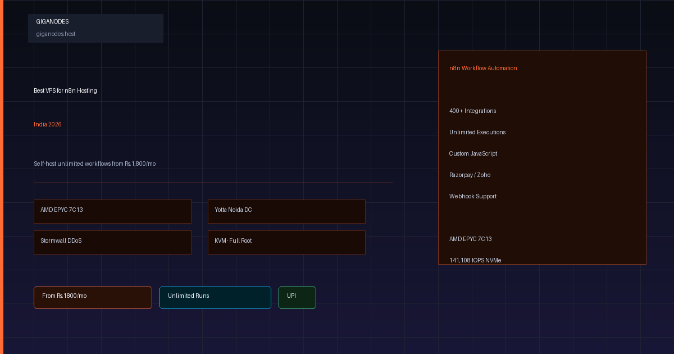Click the green UPI badge
This screenshot has width=674, height=354.
[297, 297]
